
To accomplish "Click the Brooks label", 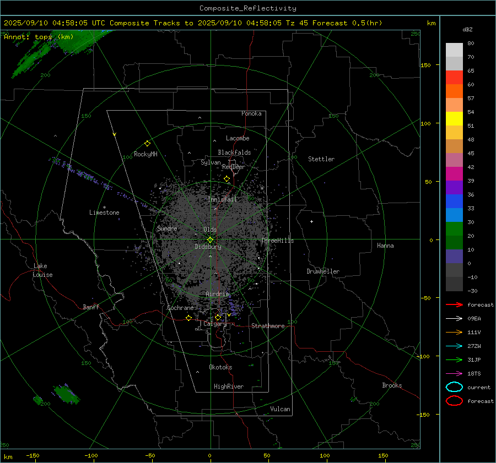I will pyautogui.click(x=392, y=385).
